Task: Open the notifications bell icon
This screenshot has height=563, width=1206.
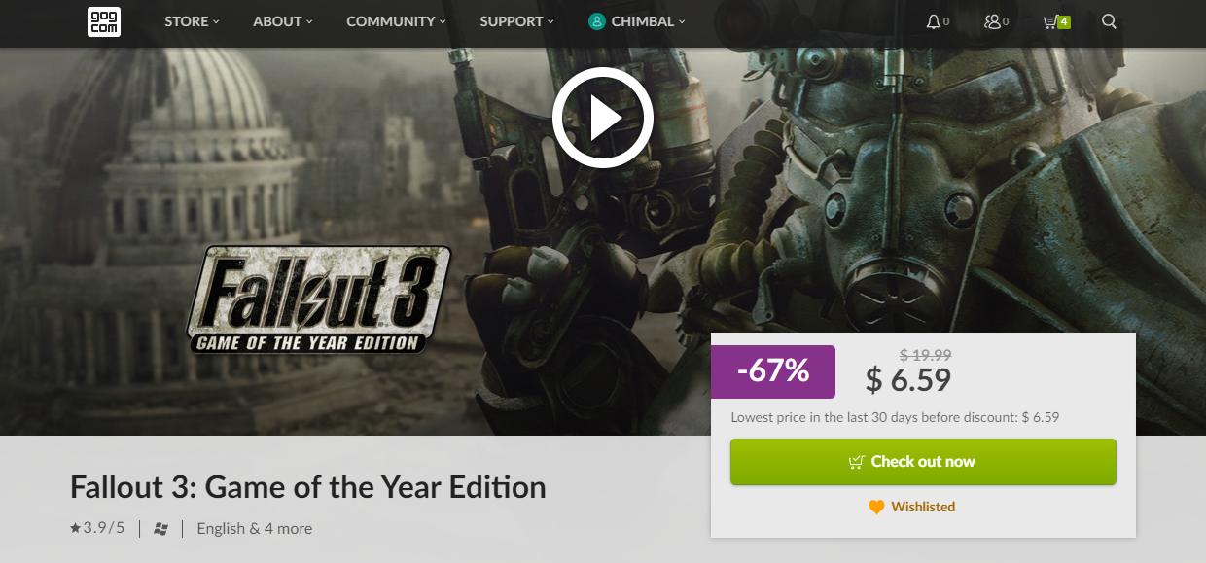Action: pyautogui.click(x=934, y=21)
